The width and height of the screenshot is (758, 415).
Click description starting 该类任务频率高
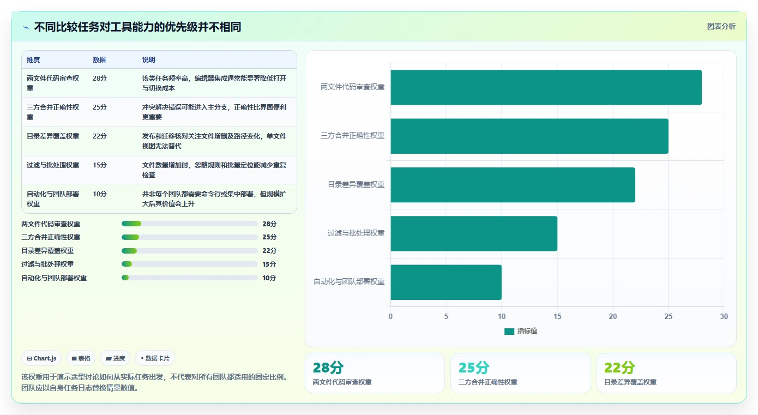[x=214, y=83]
